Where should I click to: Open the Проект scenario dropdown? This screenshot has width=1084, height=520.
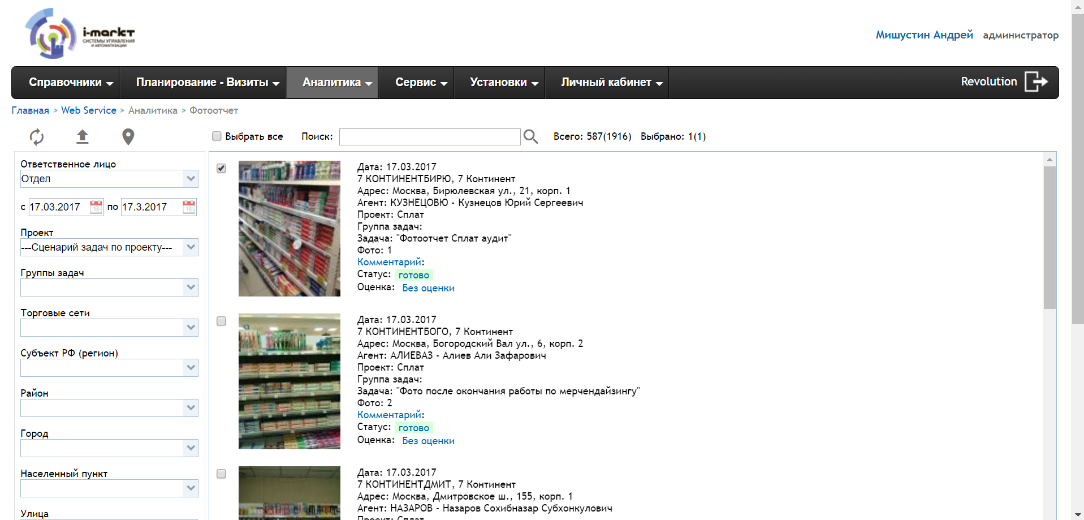click(x=109, y=247)
